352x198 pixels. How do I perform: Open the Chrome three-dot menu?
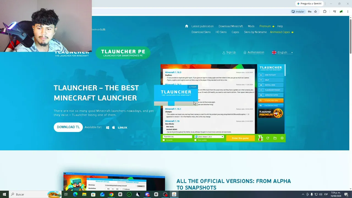point(348,12)
